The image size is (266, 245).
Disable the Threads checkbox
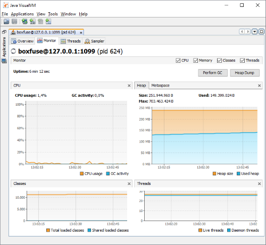coord(242,61)
